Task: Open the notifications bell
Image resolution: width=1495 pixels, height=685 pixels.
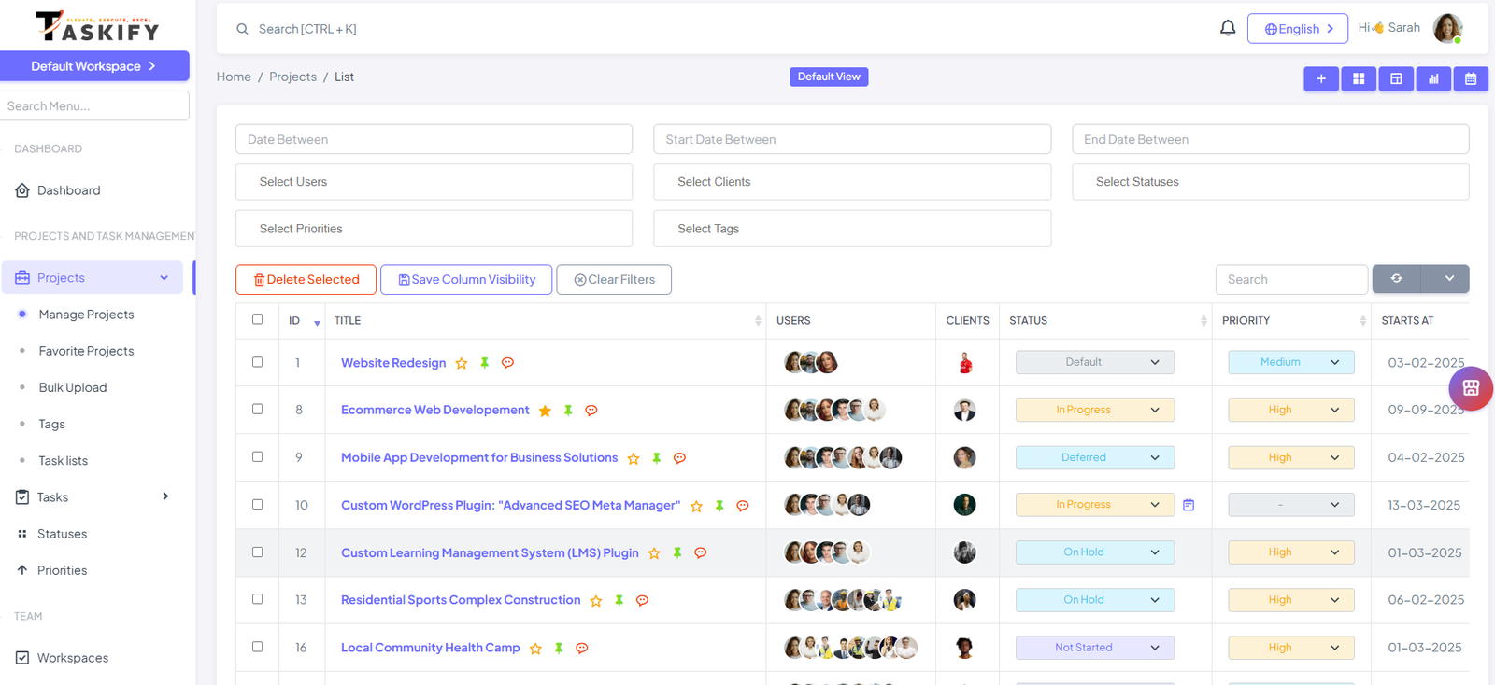Action: (x=1228, y=28)
